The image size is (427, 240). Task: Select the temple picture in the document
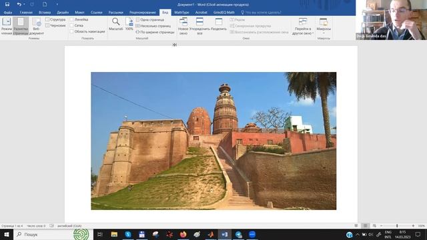pyautogui.click(x=213, y=141)
